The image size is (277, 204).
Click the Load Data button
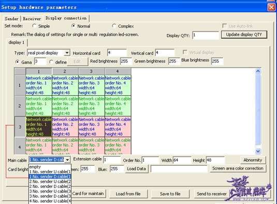136,169
